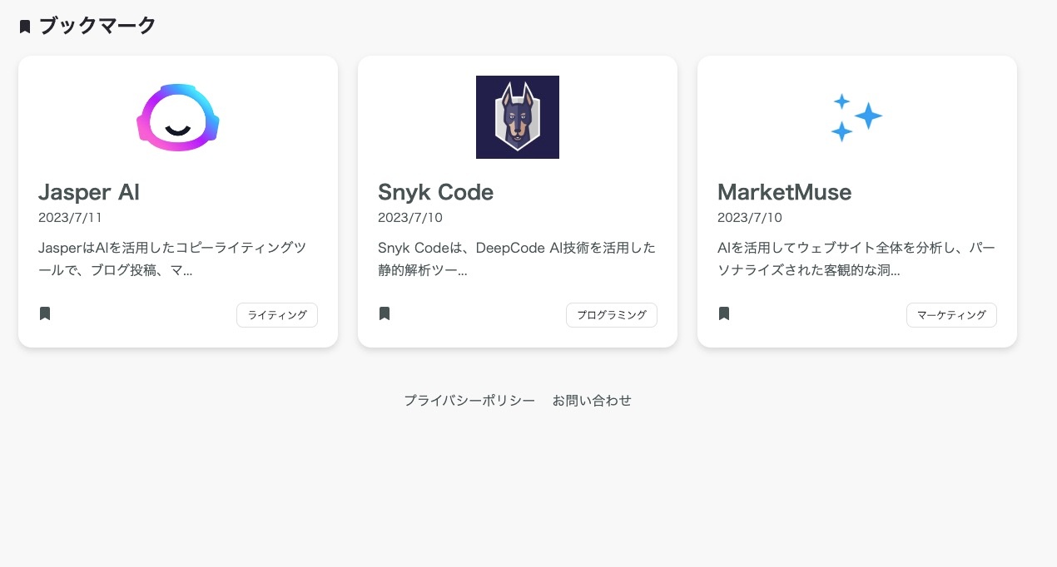Open the プライバシーポリシー footer link

pyautogui.click(x=469, y=400)
